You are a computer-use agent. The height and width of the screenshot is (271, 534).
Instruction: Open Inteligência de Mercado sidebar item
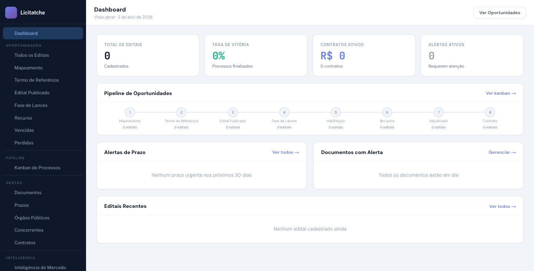(40, 267)
